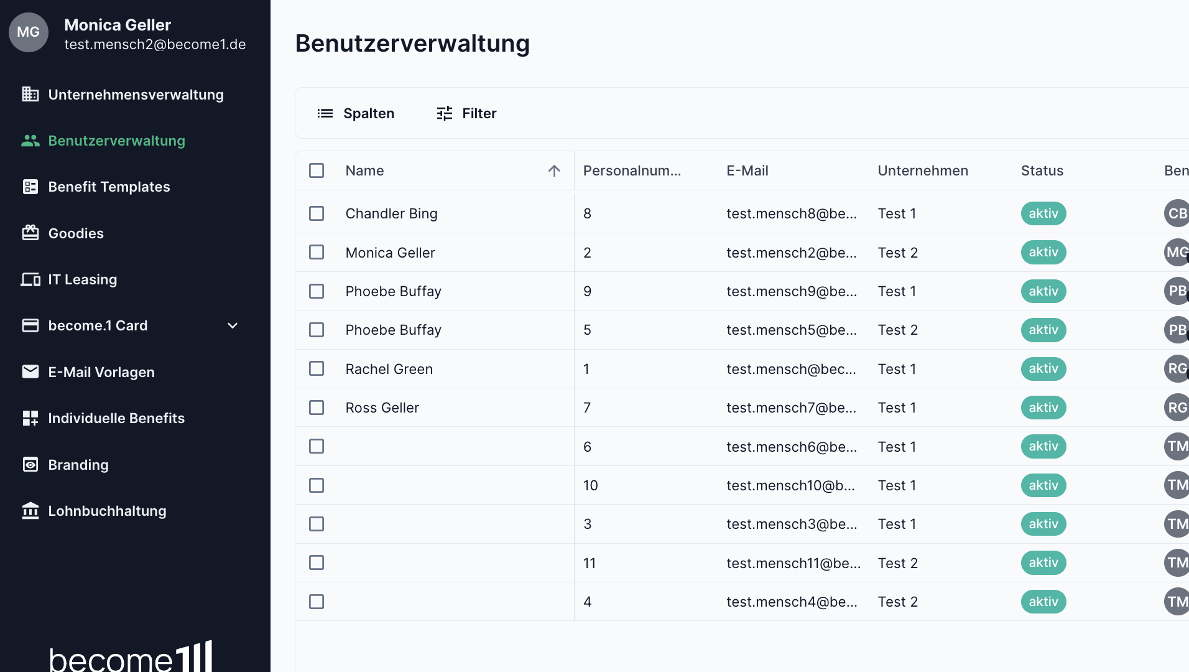Open the Benutzerverwaltung menu item
The width and height of the screenshot is (1189, 672).
[x=117, y=141]
